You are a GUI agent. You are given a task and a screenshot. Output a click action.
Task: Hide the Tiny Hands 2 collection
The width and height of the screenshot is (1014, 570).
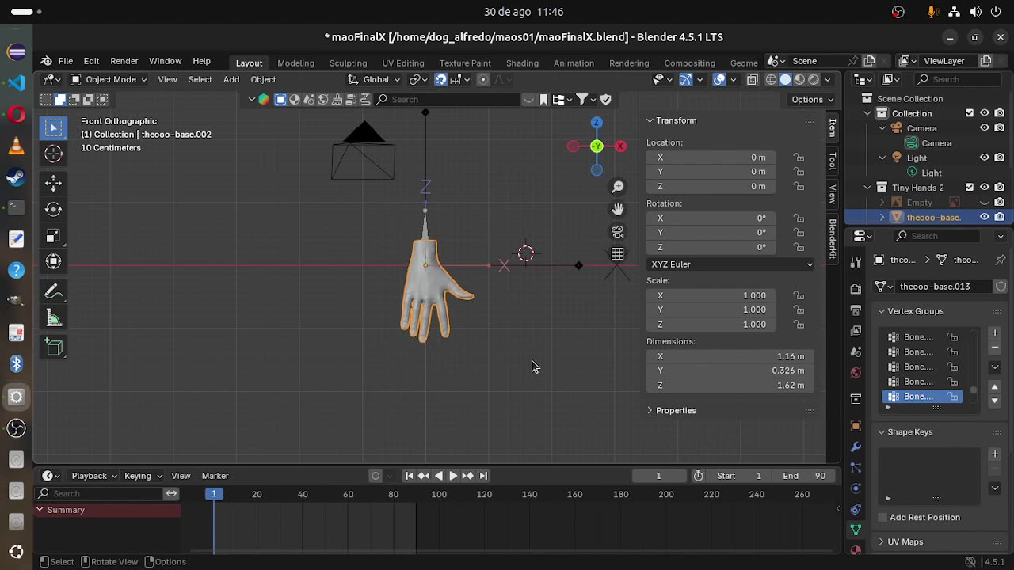click(985, 188)
